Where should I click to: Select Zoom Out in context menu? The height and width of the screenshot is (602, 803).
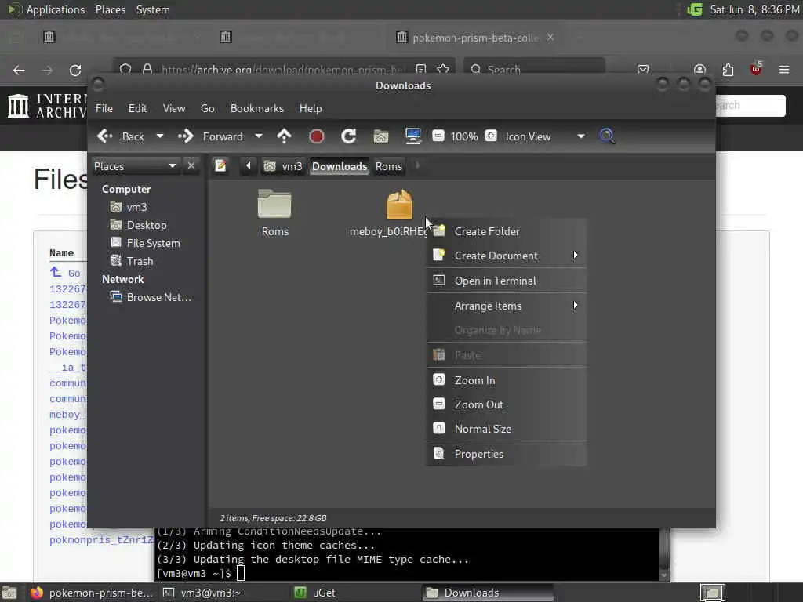coord(507,404)
